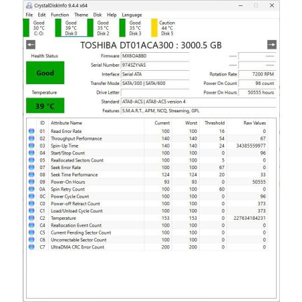This screenshot has height=302, width=302.
Task: Click the Worst column header
Action: 191,123
